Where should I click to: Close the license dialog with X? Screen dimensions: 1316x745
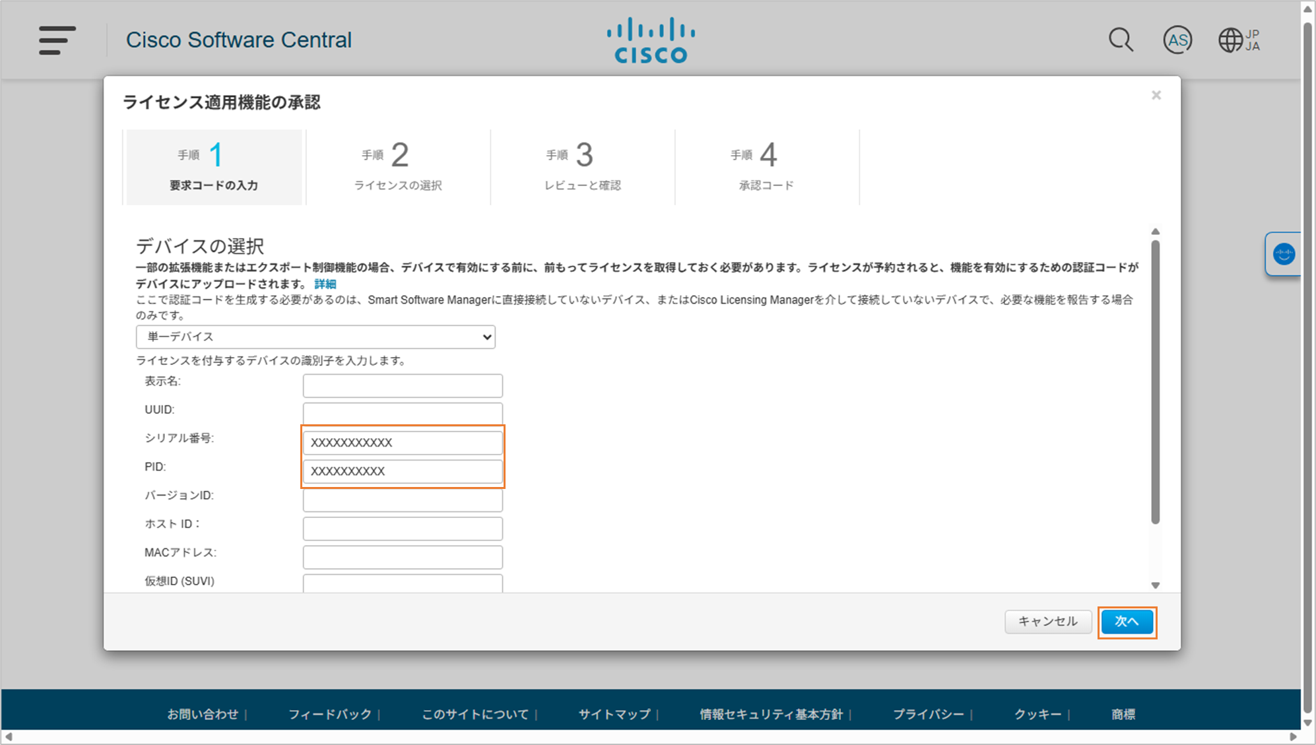[x=1156, y=96]
